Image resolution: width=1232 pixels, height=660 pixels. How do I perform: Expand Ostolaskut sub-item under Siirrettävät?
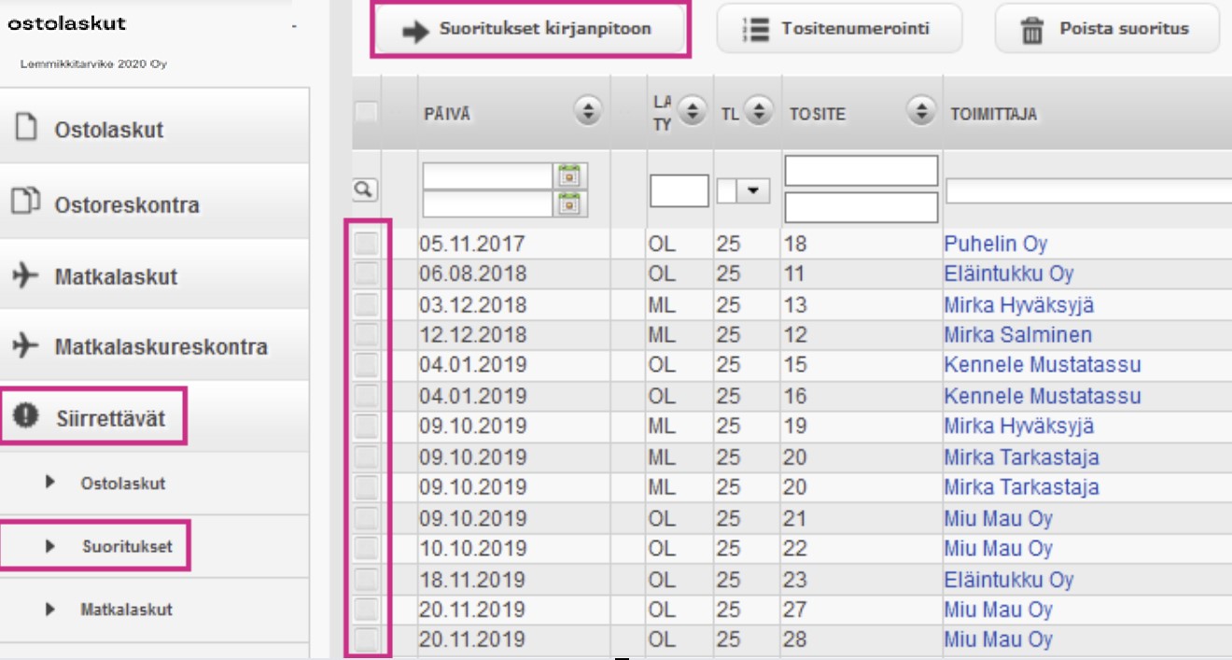(x=50, y=483)
